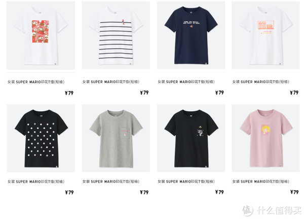Screen dimensions: 304x219
Task: Click the ¥79 price of the striped tee
Action: tap(144, 93)
